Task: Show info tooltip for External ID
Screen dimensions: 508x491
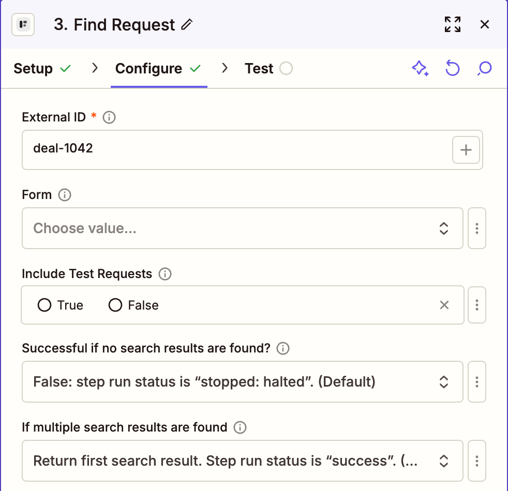Action: coord(109,117)
